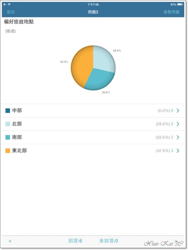
Task: Go to previous question with left arrow
Action: [x=10, y=241]
